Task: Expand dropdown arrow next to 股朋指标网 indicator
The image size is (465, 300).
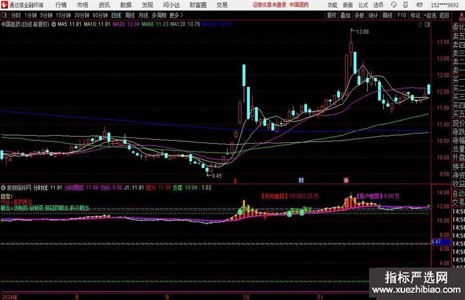Action: click(3, 188)
